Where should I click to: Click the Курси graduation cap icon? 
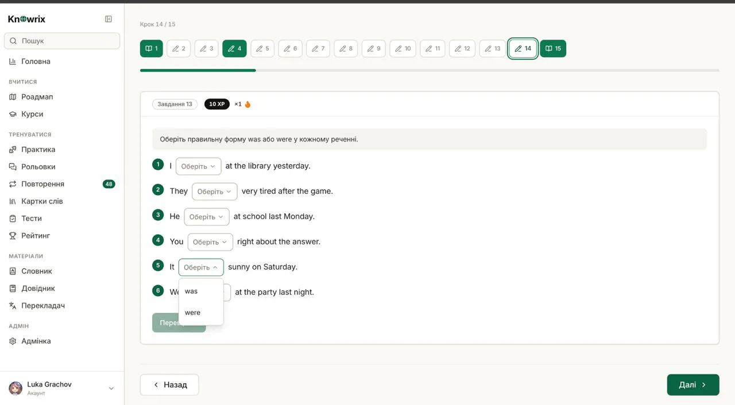pyautogui.click(x=13, y=114)
